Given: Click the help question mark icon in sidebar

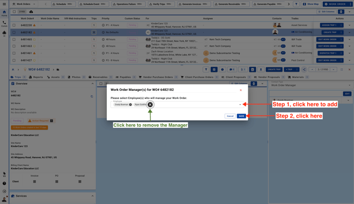Looking at the screenshot, I should tap(4, 183).
